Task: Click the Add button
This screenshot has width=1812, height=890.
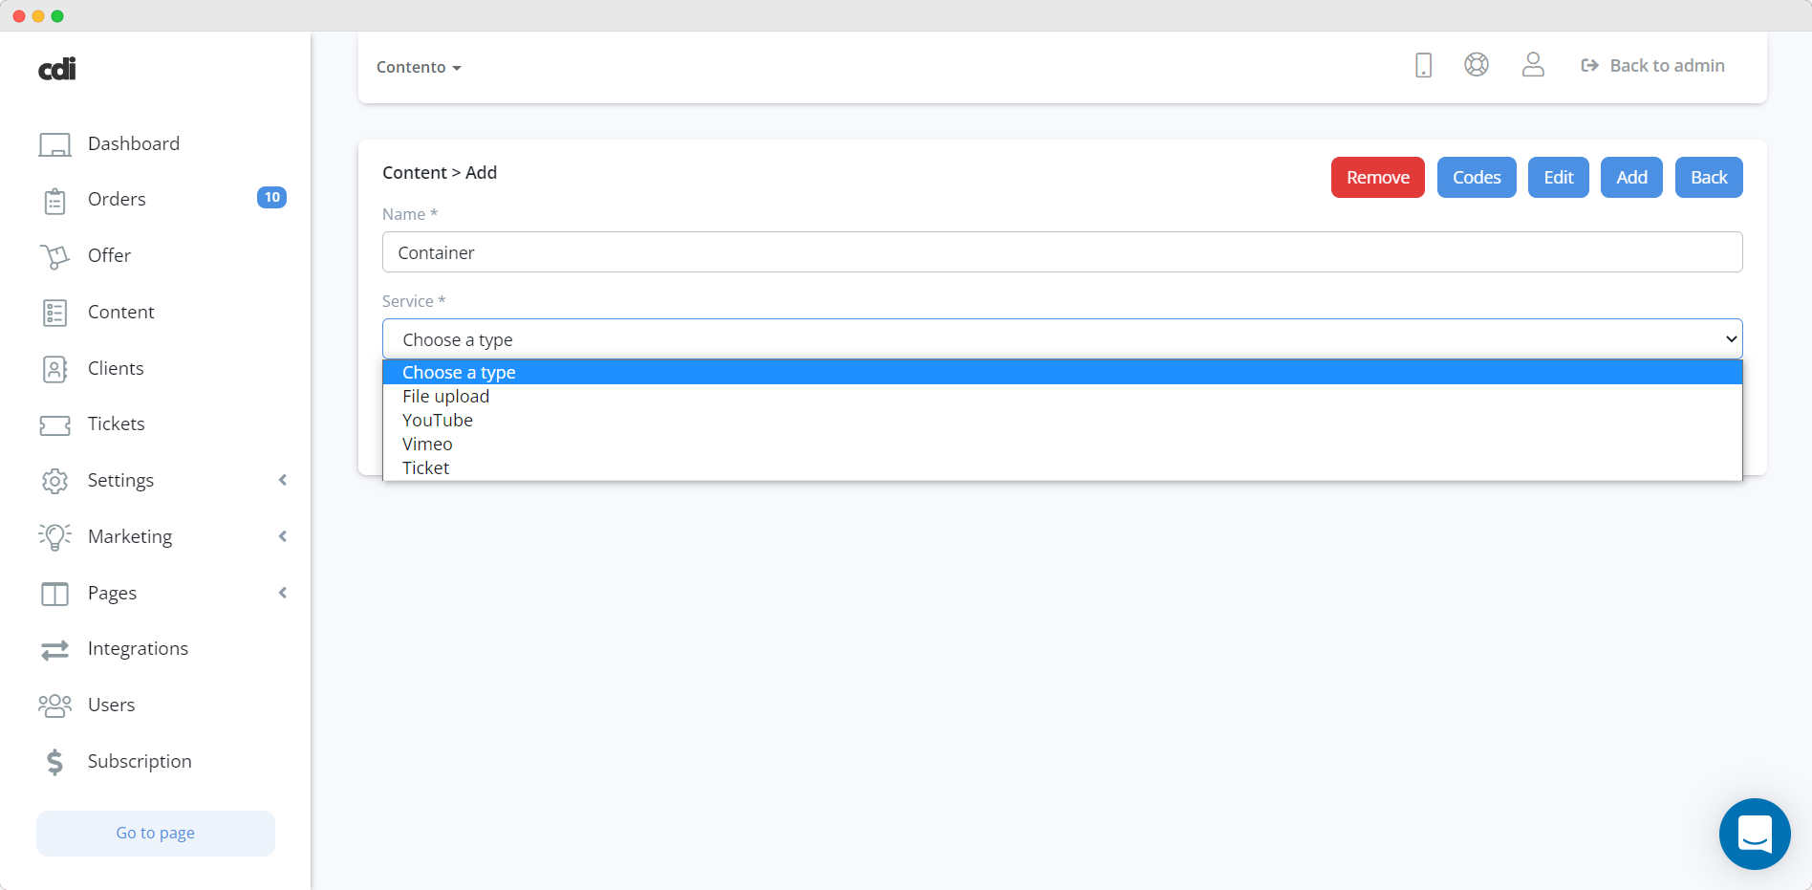Action: pos(1631,177)
